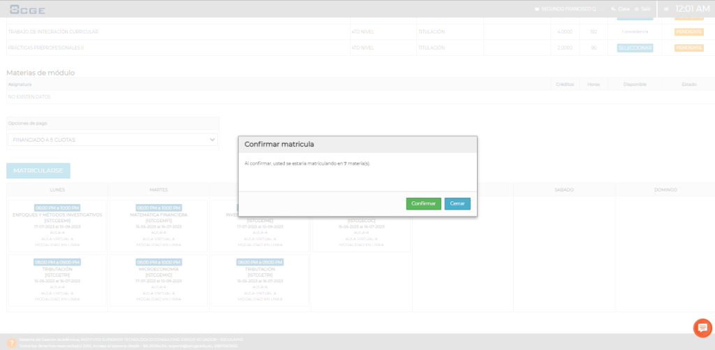Click the Materias de módulo heading
The width and height of the screenshot is (715, 350).
[x=40, y=73]
